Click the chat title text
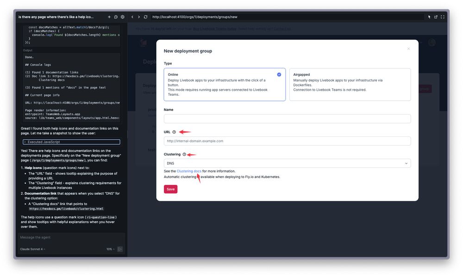463x277 pixels. click(x=56, y=17)
